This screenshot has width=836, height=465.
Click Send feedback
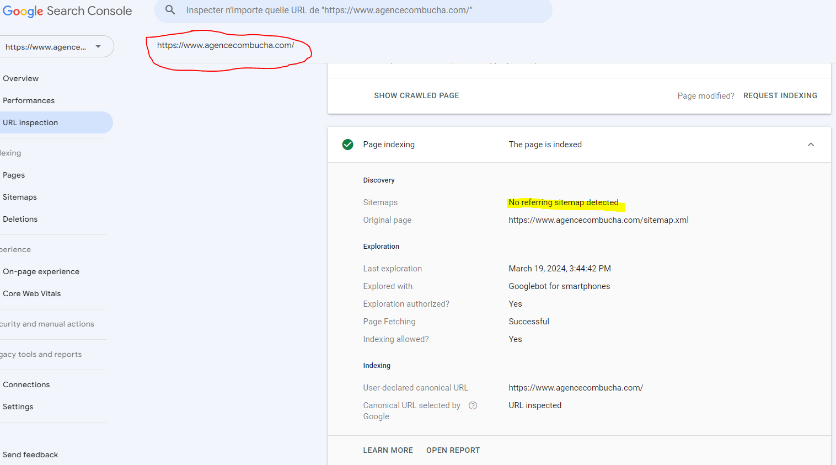(x=30, y=455)
